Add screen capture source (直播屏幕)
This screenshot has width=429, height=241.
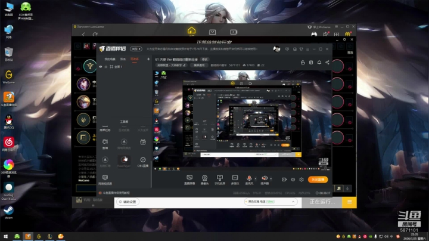click(x=189, y=180)
